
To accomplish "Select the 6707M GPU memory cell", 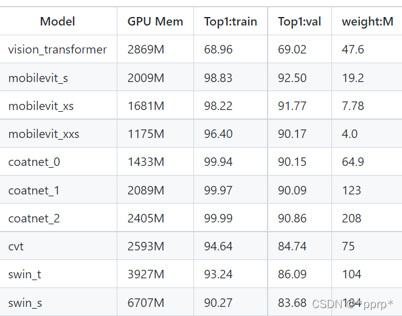I will 145,303.
